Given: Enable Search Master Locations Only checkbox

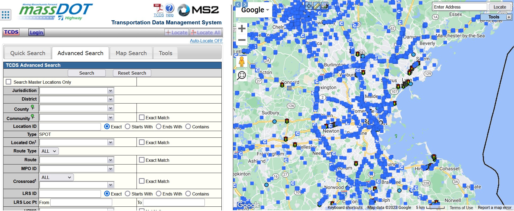Looking at the screenshot, I should pos(9,82).
